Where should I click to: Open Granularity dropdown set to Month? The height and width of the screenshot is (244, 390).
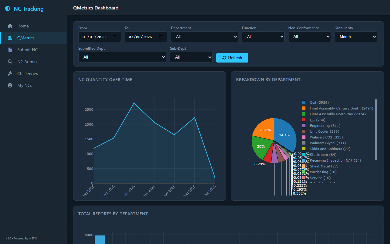(356, 37)
